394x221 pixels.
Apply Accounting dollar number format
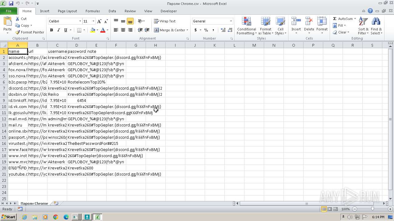(x=195, y=30)
